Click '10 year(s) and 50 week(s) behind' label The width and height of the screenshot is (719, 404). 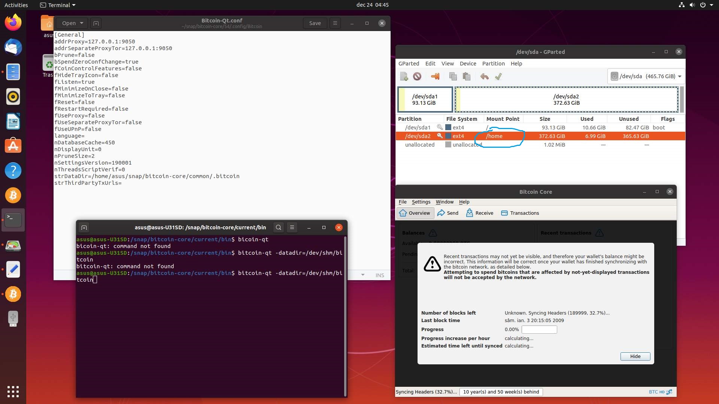(501, 392)
